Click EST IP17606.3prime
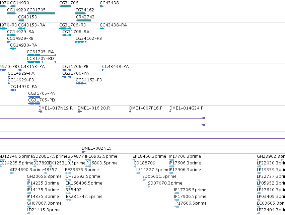Screen dimensions: 285x215 (185, 163)
